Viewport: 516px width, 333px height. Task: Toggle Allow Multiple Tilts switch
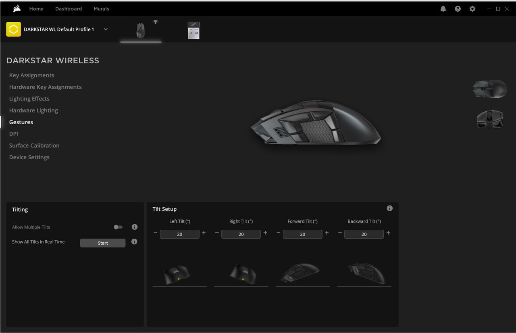[118, 227]
